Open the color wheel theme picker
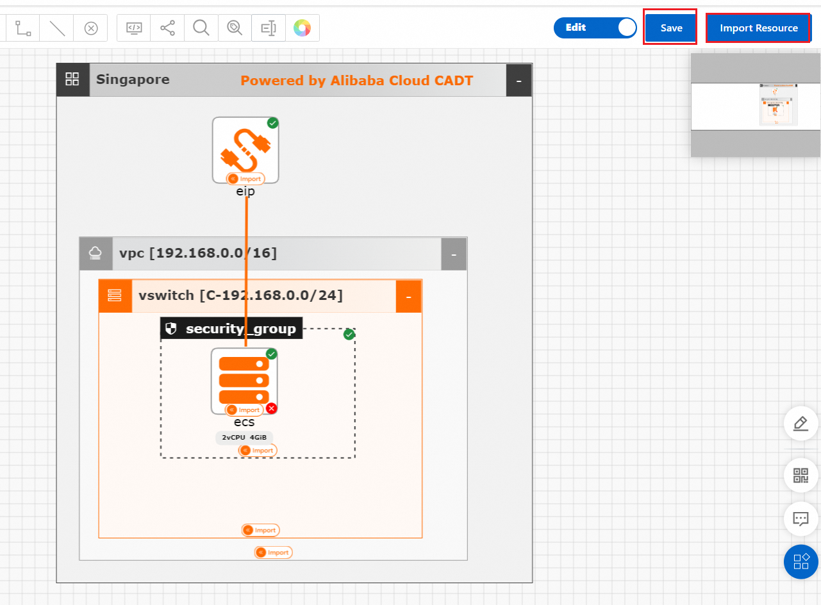Viewport: 821px width, 605px height. click(x=302, y=28)
